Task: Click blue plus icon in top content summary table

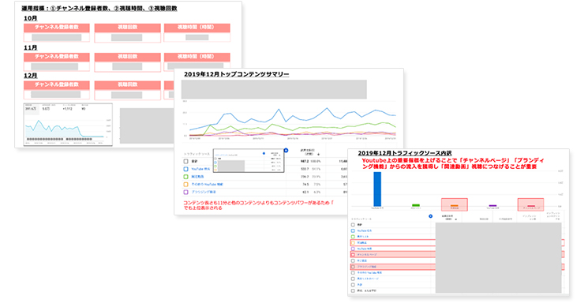Action: point(286,150)
